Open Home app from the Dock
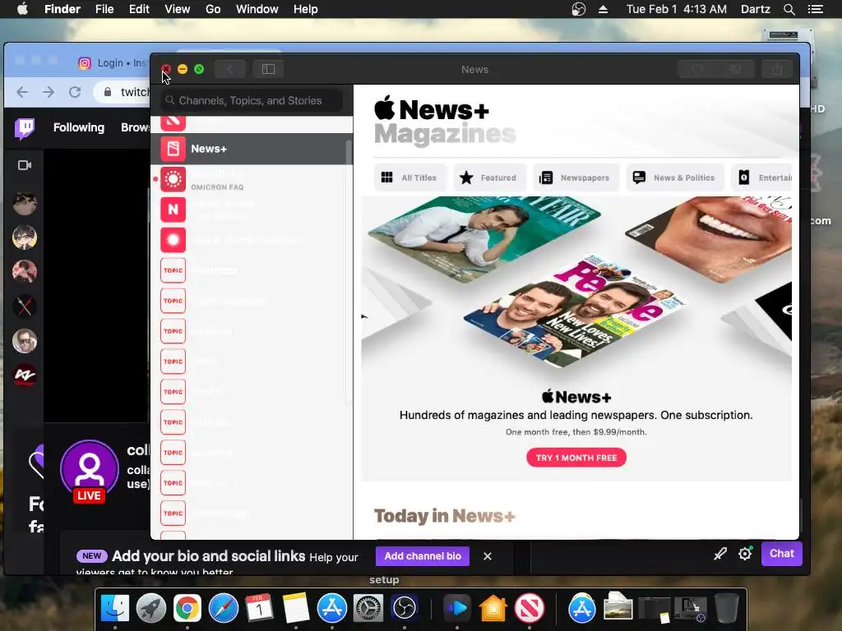This screenshot has height=631, width=842. pos(493,608)
